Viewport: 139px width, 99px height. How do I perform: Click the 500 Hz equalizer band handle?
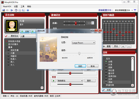(x=117, y=35)
